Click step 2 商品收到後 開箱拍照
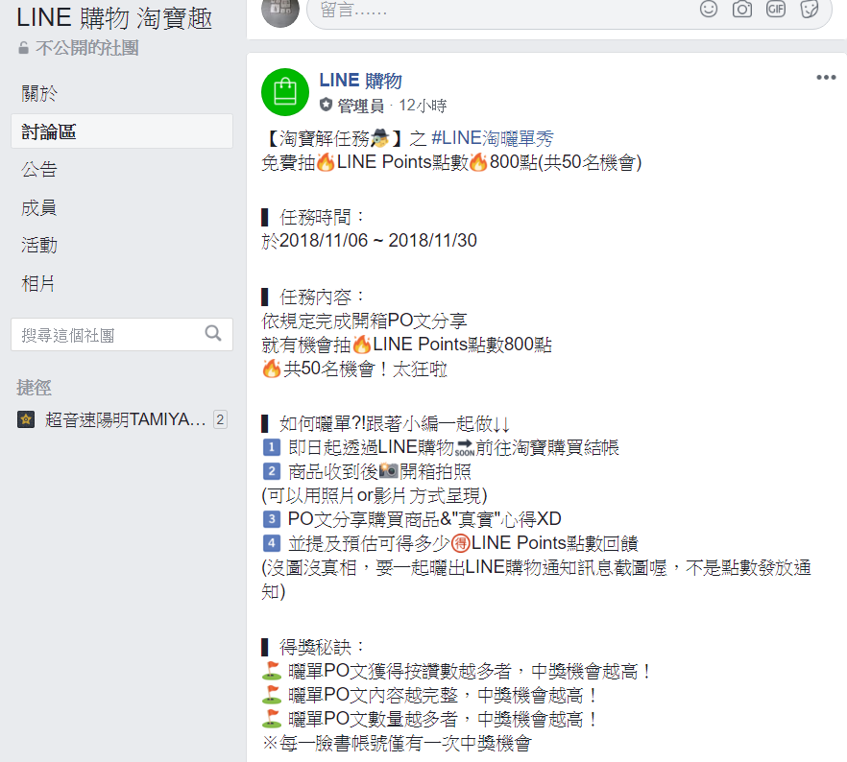 tap(379, 471)
